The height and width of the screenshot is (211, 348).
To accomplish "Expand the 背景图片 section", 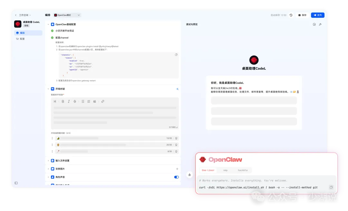I will point(48,169).
